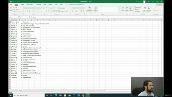This screenshot has height=97, width=172.
Task: Open the Fill dropdown in Editing
Action: (137, 9)
